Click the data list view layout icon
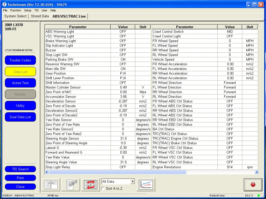Screen dimensions: 266x199 point(51,185)
